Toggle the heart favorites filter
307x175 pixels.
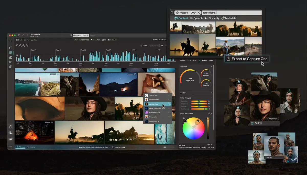point(76,40)
